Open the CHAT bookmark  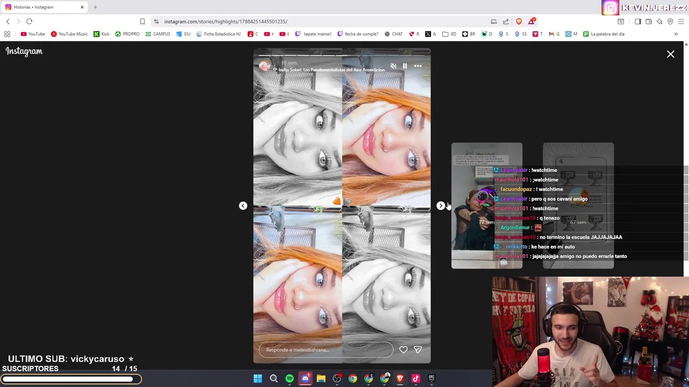[x=393, y=34]
